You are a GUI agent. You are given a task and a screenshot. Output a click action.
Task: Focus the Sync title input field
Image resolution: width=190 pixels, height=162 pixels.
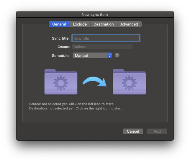click(x=106, y=38)
